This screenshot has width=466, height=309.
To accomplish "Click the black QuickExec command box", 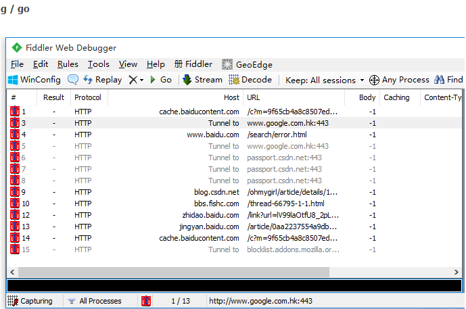I will click(x=234, y=285).
